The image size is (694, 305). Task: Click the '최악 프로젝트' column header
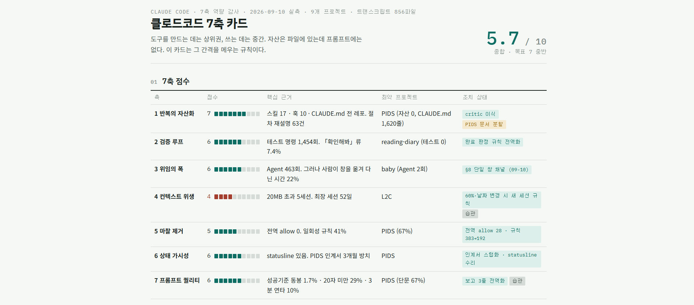[x=399, y=97]
